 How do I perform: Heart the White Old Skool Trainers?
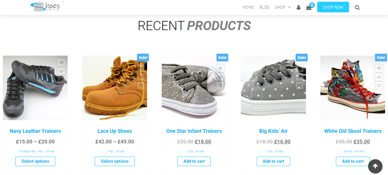(379, 68)
